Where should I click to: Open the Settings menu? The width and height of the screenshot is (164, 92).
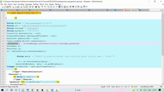36,4
